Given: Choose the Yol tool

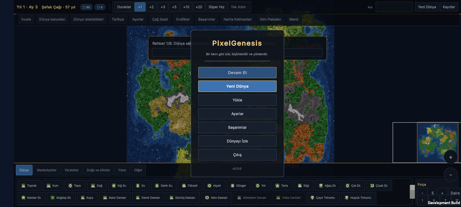Looking at the screenshot, I should pyautogui.click(x=261, y=186).
